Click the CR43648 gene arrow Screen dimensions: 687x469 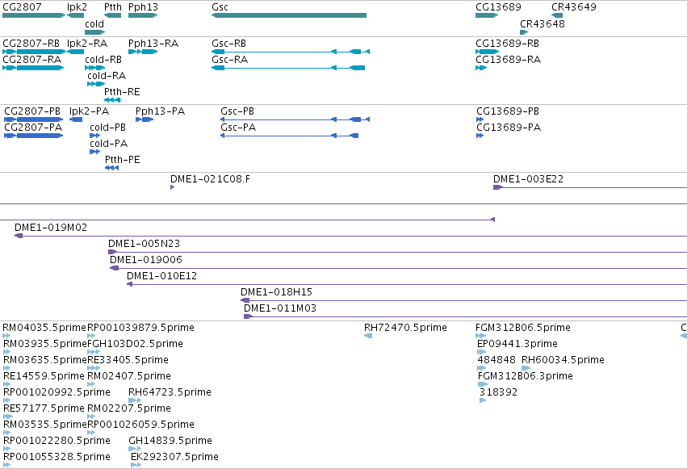(524, 32)
